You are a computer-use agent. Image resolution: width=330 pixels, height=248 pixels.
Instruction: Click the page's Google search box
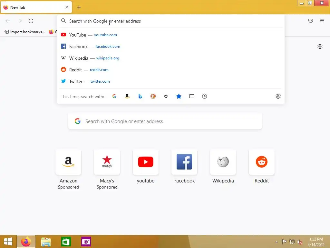point(165,121)
